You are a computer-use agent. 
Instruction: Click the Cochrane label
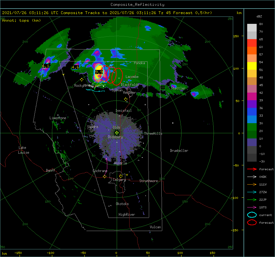100,171
